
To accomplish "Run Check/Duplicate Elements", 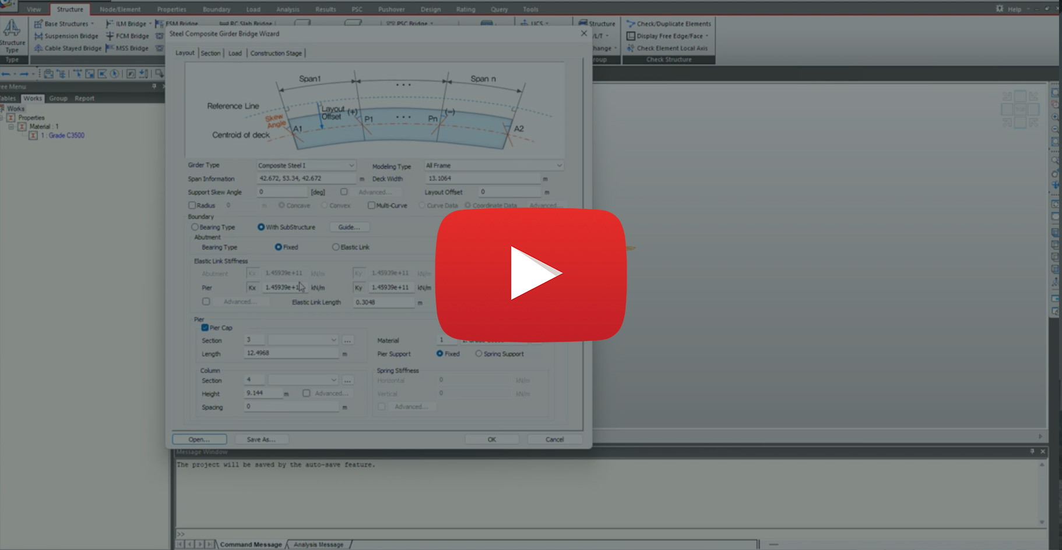I will [x=669, y=24].
